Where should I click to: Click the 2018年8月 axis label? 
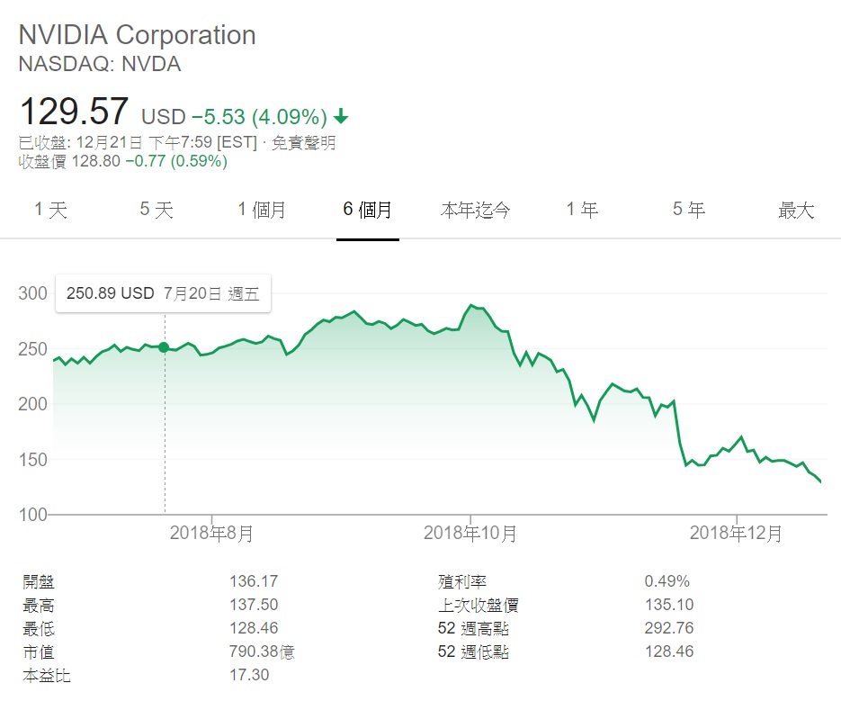click(x=211, y=532)
